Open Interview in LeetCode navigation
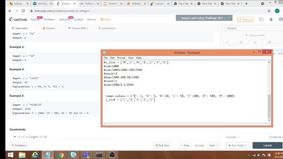Image resolution: width=283 pixels, height=159 pixels. (x=64, y=19)
